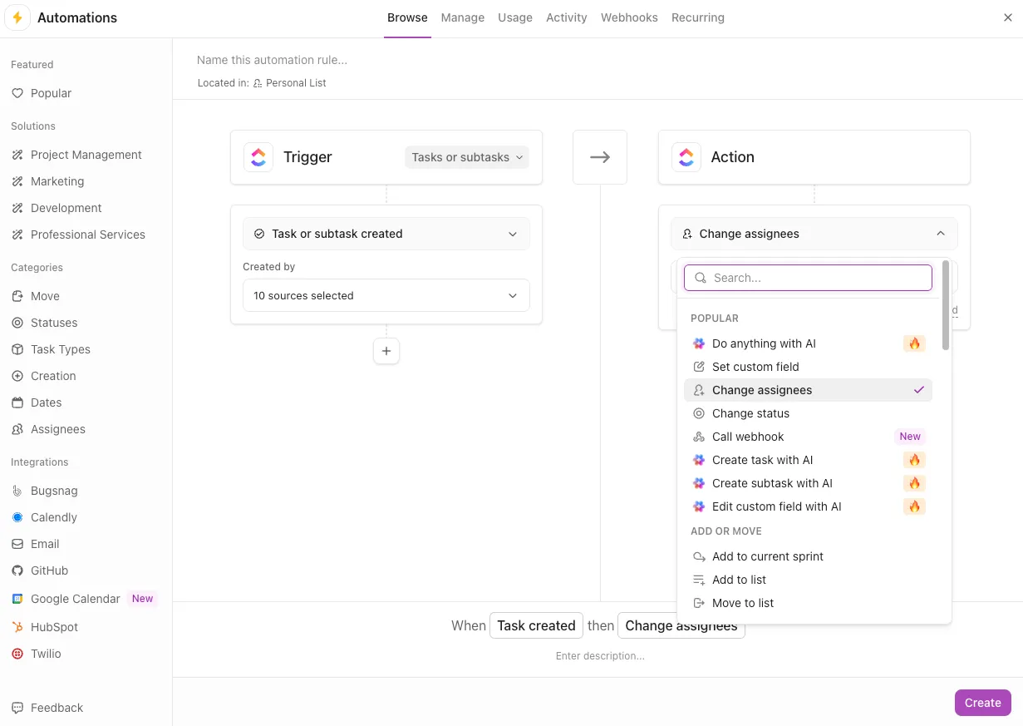Click the wand icon beside Marketing
The width and height of the screenshot is (1023, 726).
pos(17,181)
